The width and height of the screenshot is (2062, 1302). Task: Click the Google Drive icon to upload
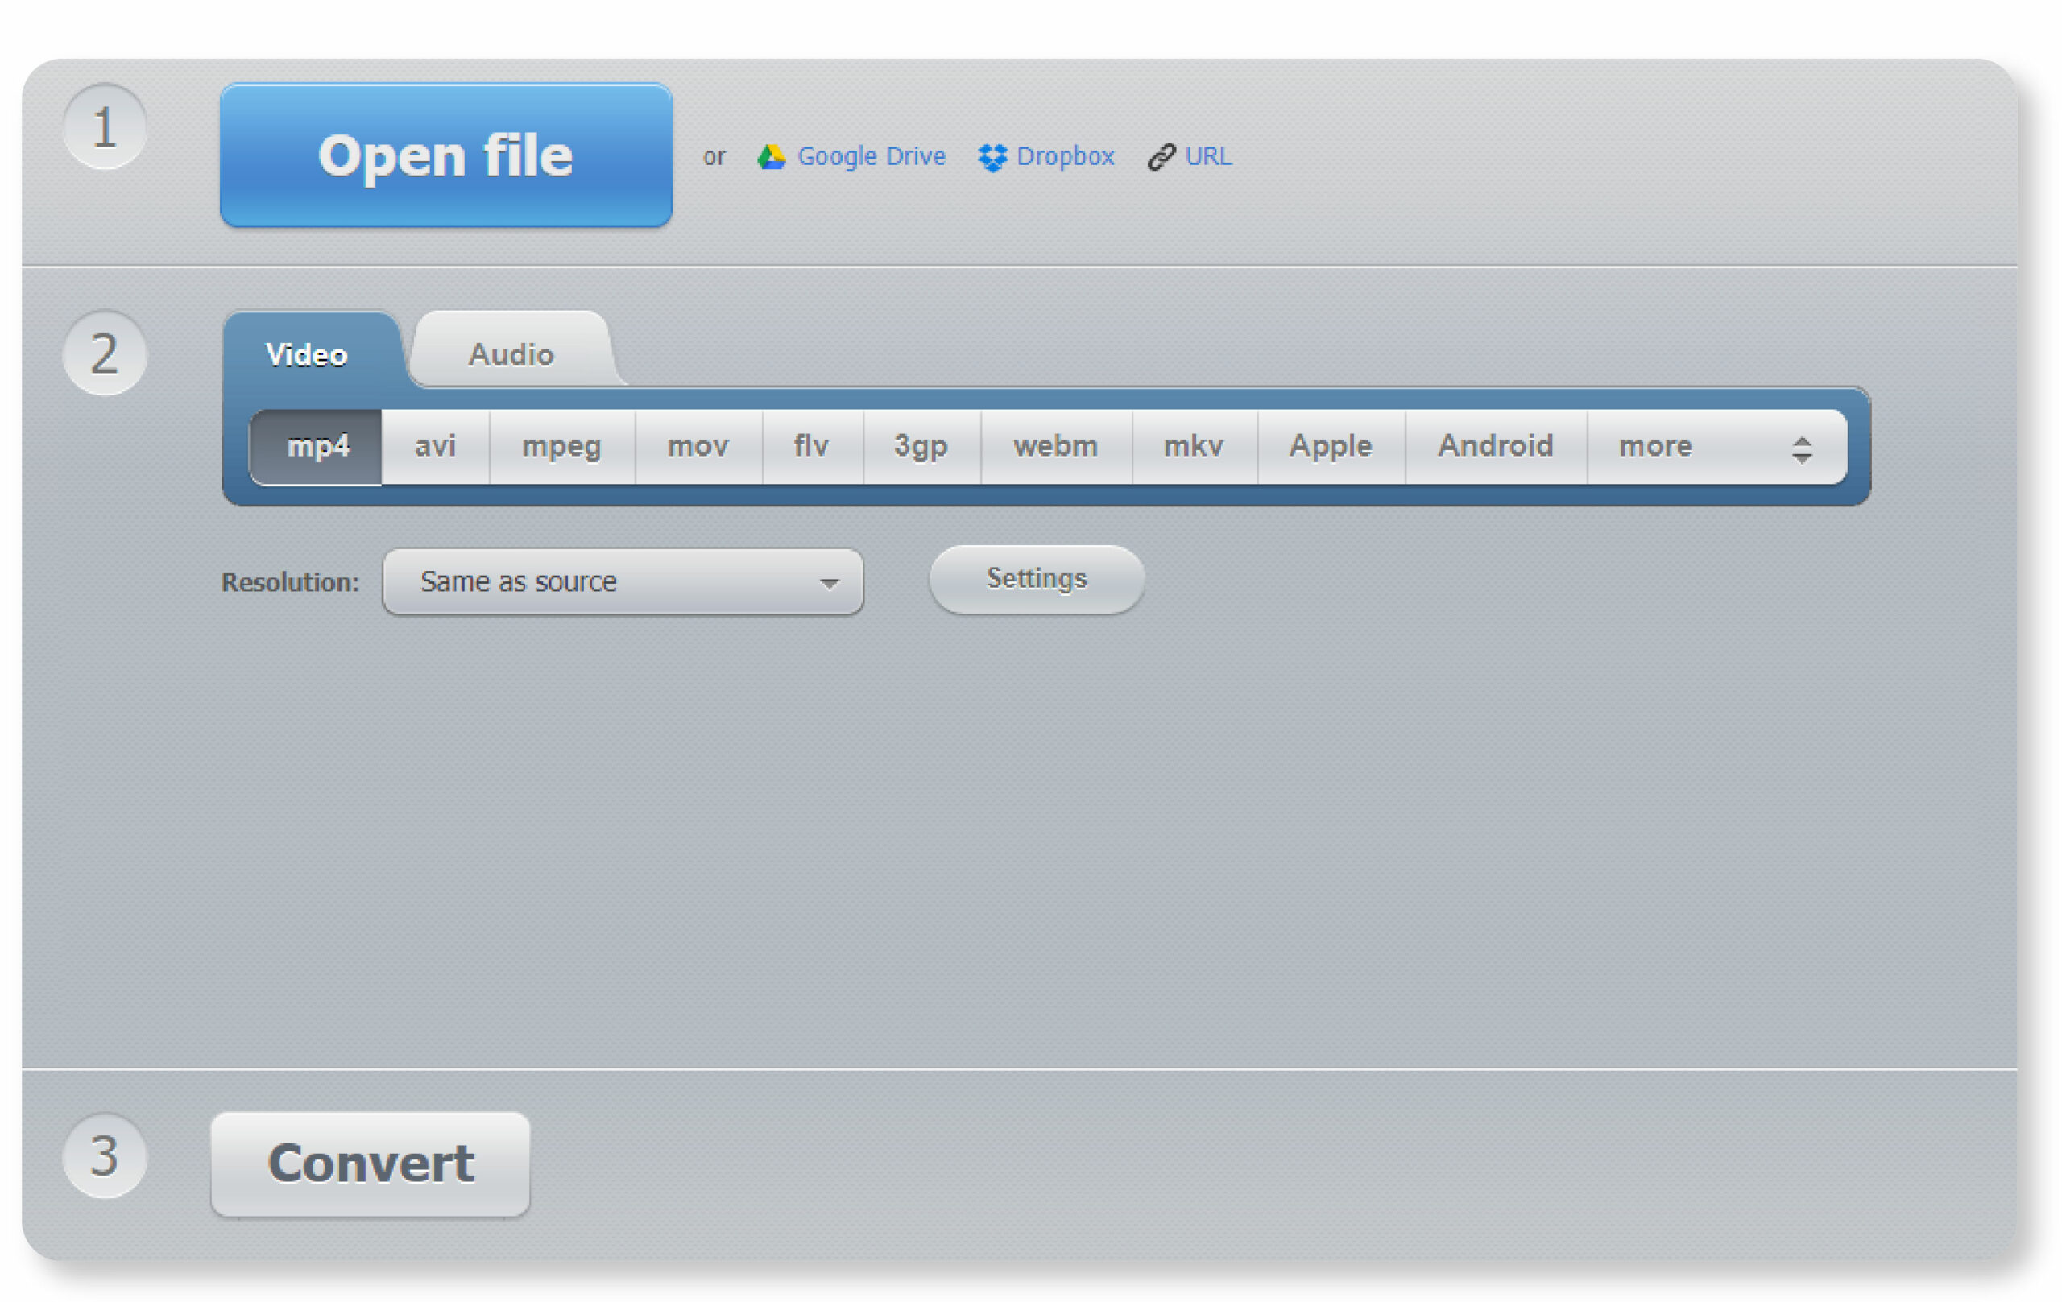764,156
